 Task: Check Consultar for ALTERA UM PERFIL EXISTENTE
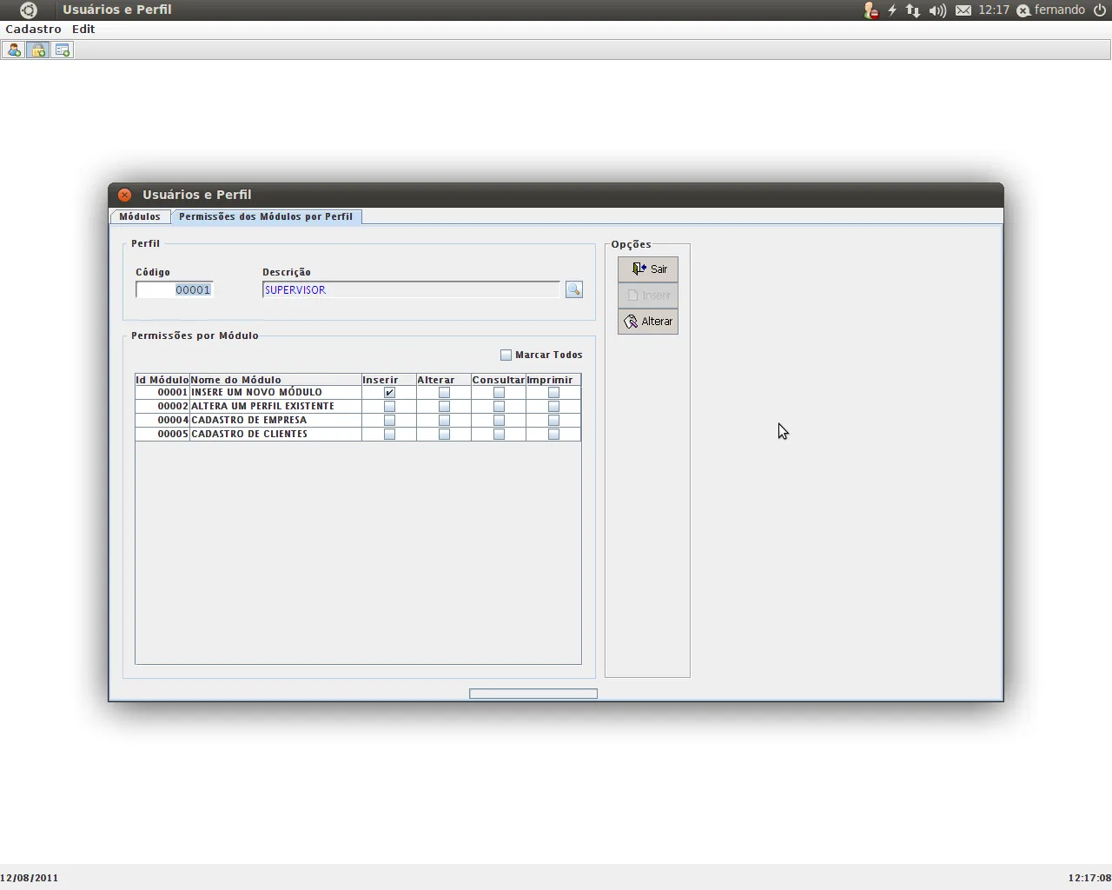(499, 407)
